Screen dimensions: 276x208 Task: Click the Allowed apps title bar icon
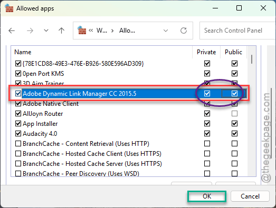pyautogui.click(x=9, y=8)
